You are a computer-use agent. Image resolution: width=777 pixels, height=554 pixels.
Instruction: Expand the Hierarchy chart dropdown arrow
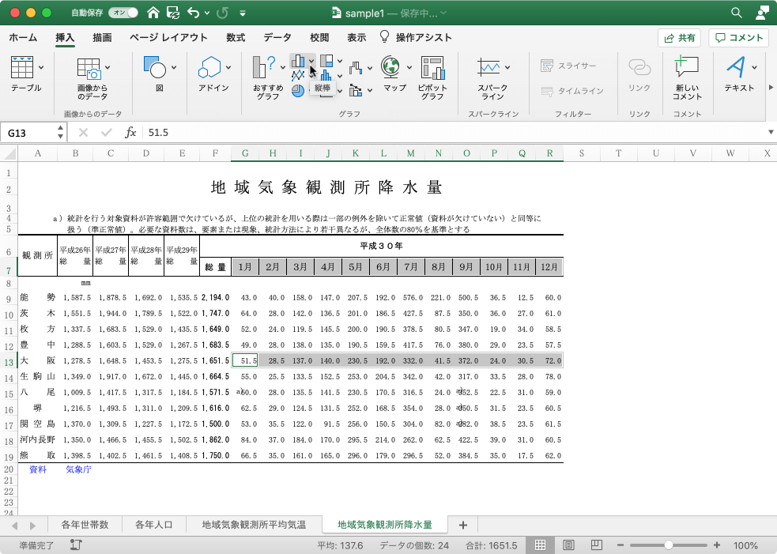340,61
